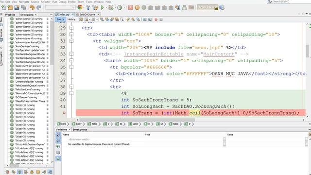Viewport: 311px width, 175px height.
Task: Click the Debug Project icon
Action: coord(111,8)
